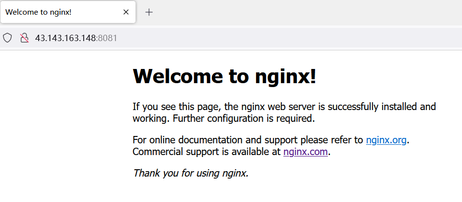Close the Welcome to nginx! tab
The height and width of the screenshot is (202, 462).
click(126, 12)
